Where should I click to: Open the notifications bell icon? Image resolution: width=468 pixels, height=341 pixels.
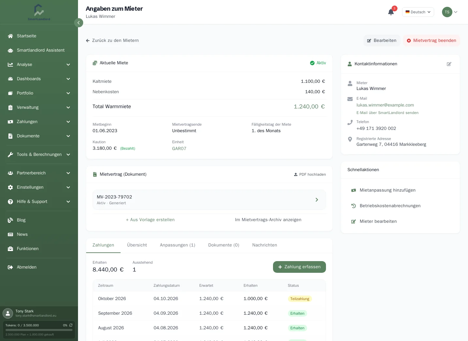(x=391, y=12)
